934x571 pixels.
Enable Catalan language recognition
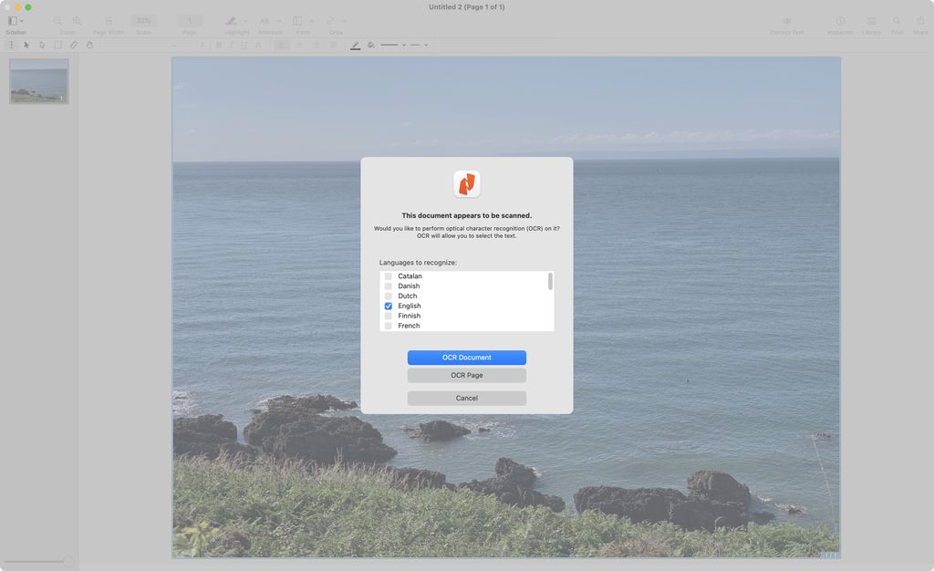388,275
